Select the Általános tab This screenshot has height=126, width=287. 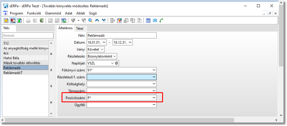click(x=65, y=28)
